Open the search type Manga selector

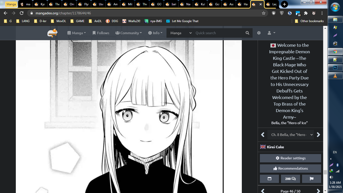(x=181, y=33)
